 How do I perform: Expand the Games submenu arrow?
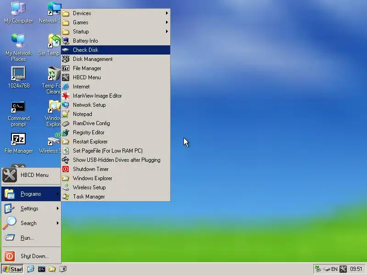coord(167,22)
